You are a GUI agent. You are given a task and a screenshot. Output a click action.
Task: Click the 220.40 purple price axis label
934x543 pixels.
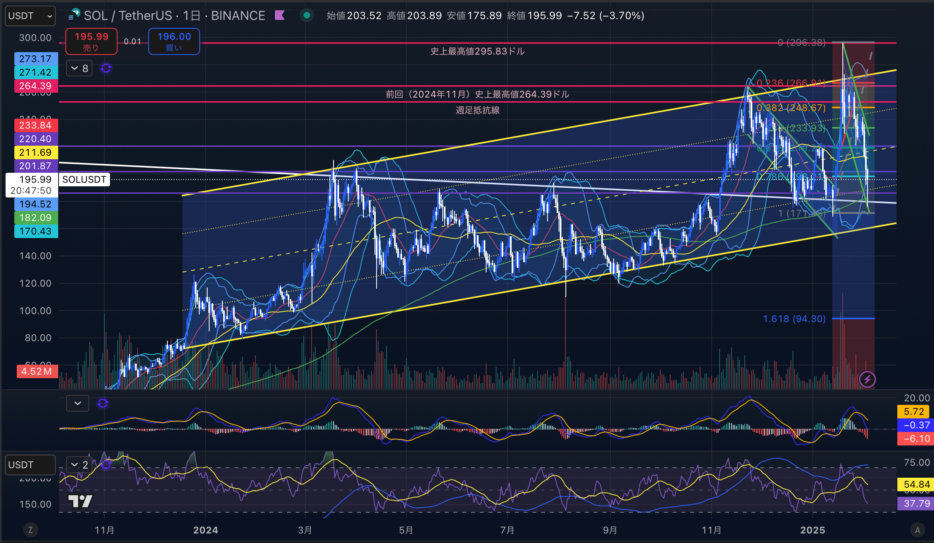pos(35,139)
